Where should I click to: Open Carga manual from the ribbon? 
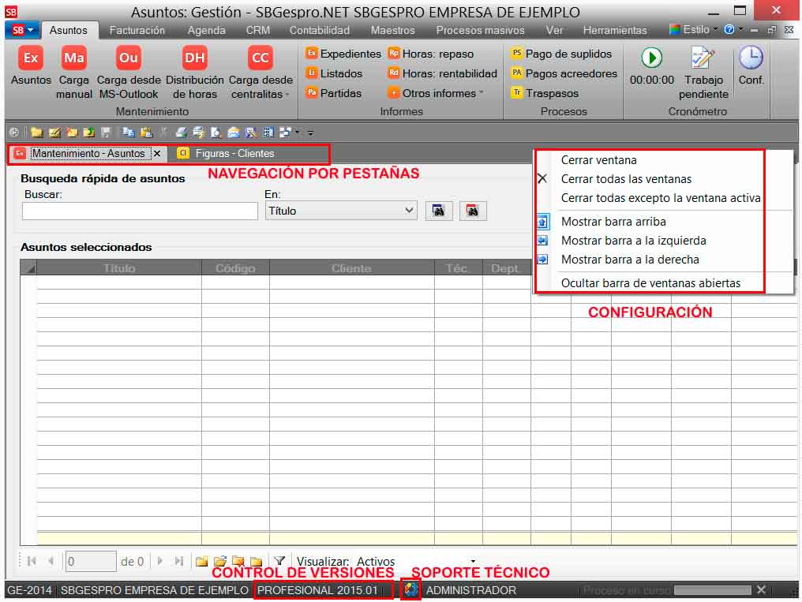click(74, 58)
